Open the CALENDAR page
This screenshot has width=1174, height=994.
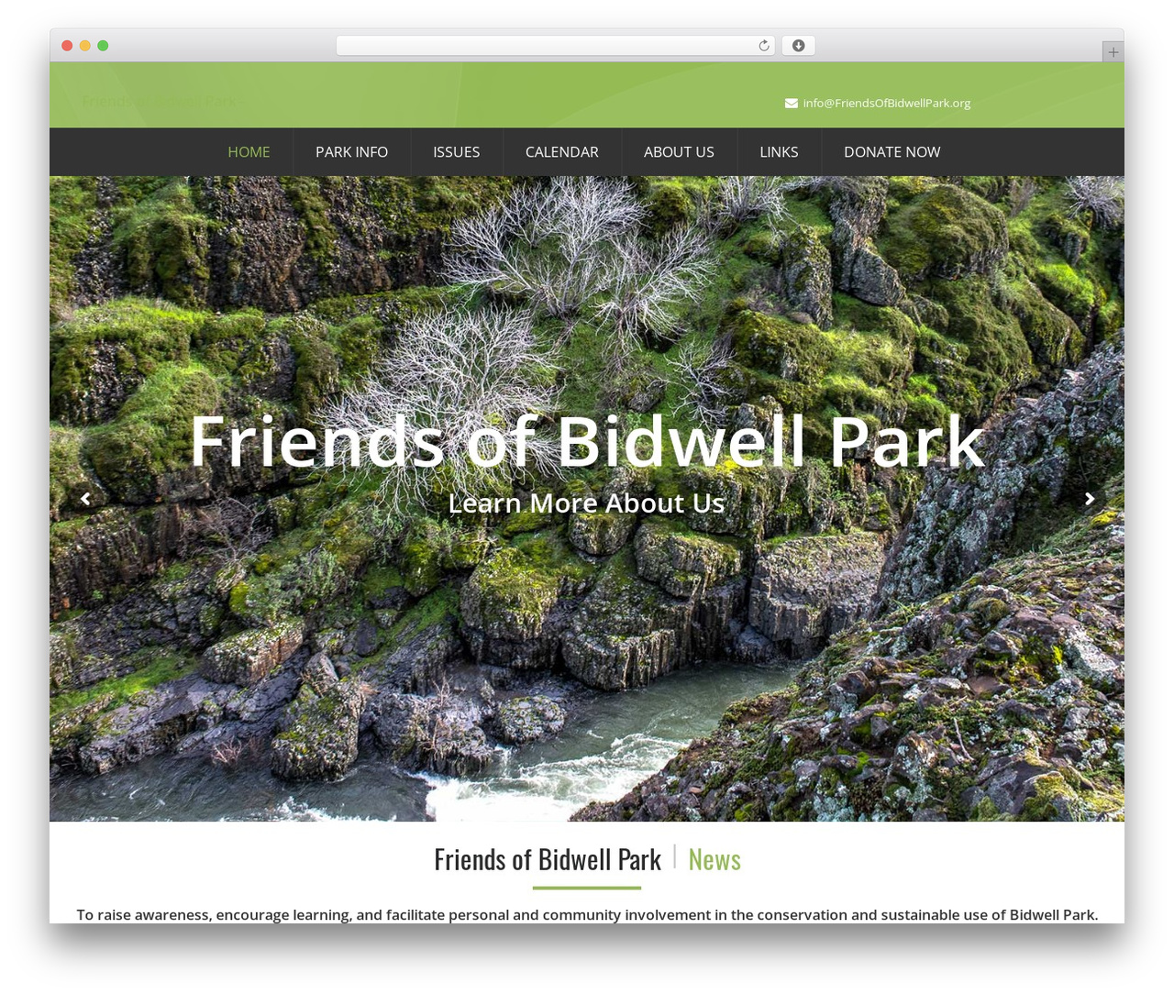point(562,152)
